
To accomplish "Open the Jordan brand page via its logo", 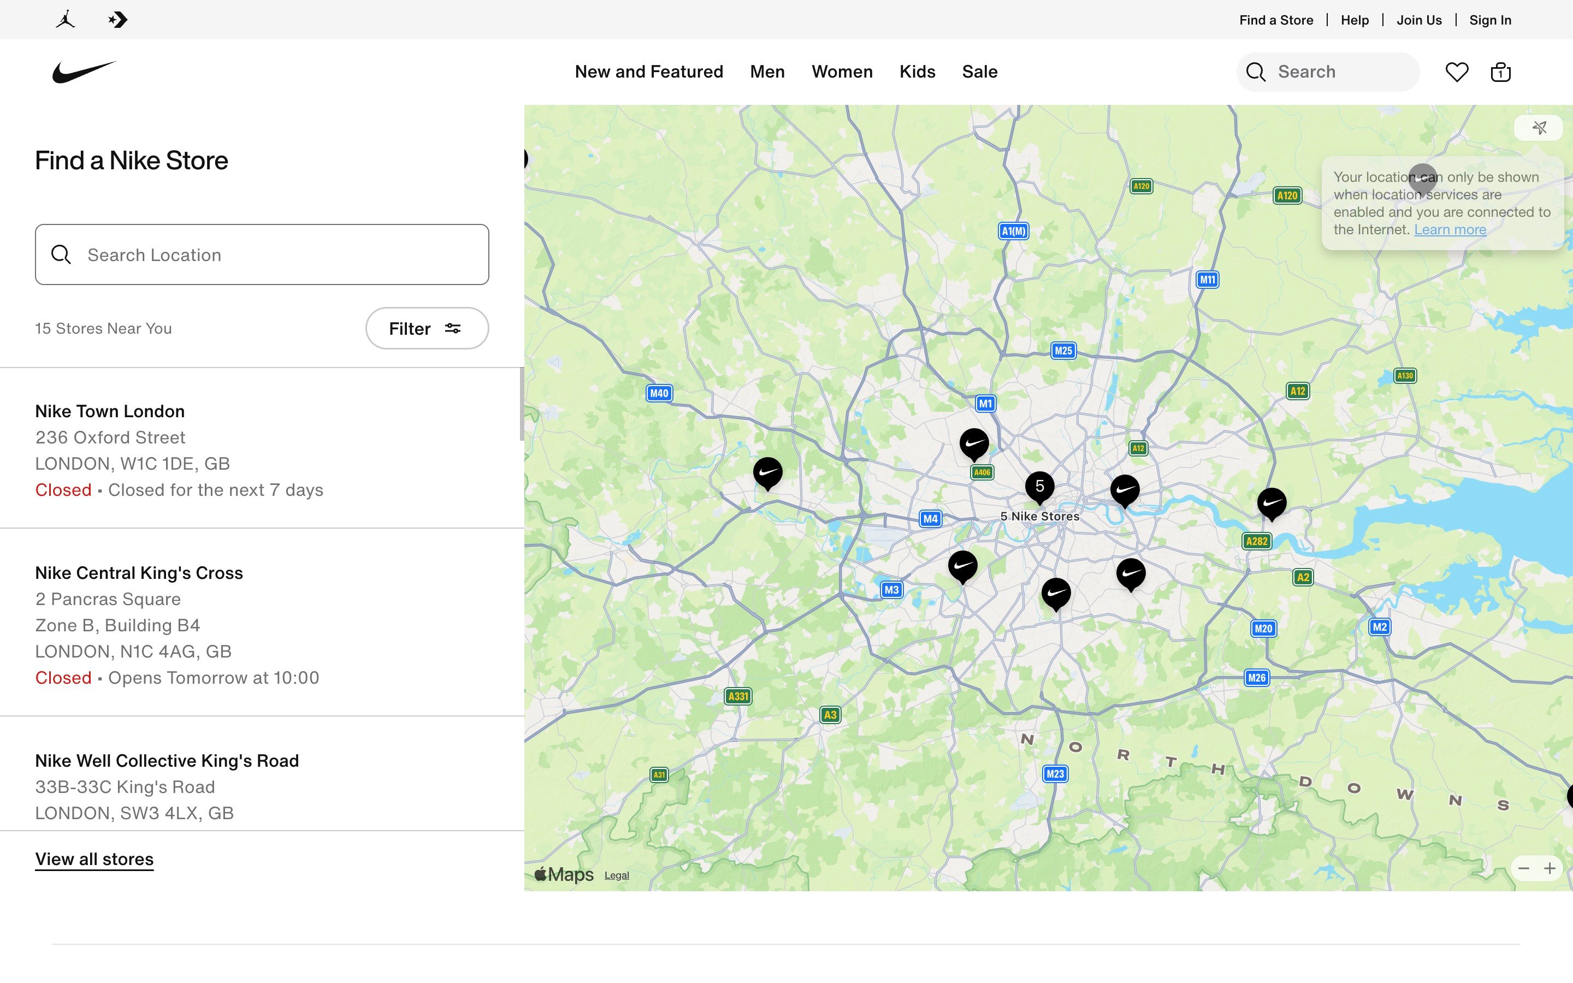I will click(64, 19).
